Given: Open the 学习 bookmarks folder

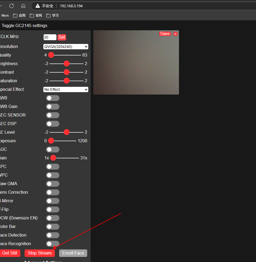Looking at the screenshot, I should [52, 16].
